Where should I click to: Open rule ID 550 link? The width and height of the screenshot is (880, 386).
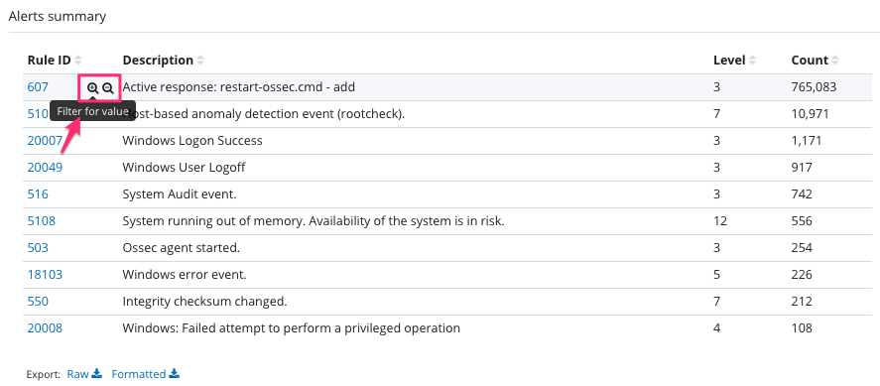[38, 302]
